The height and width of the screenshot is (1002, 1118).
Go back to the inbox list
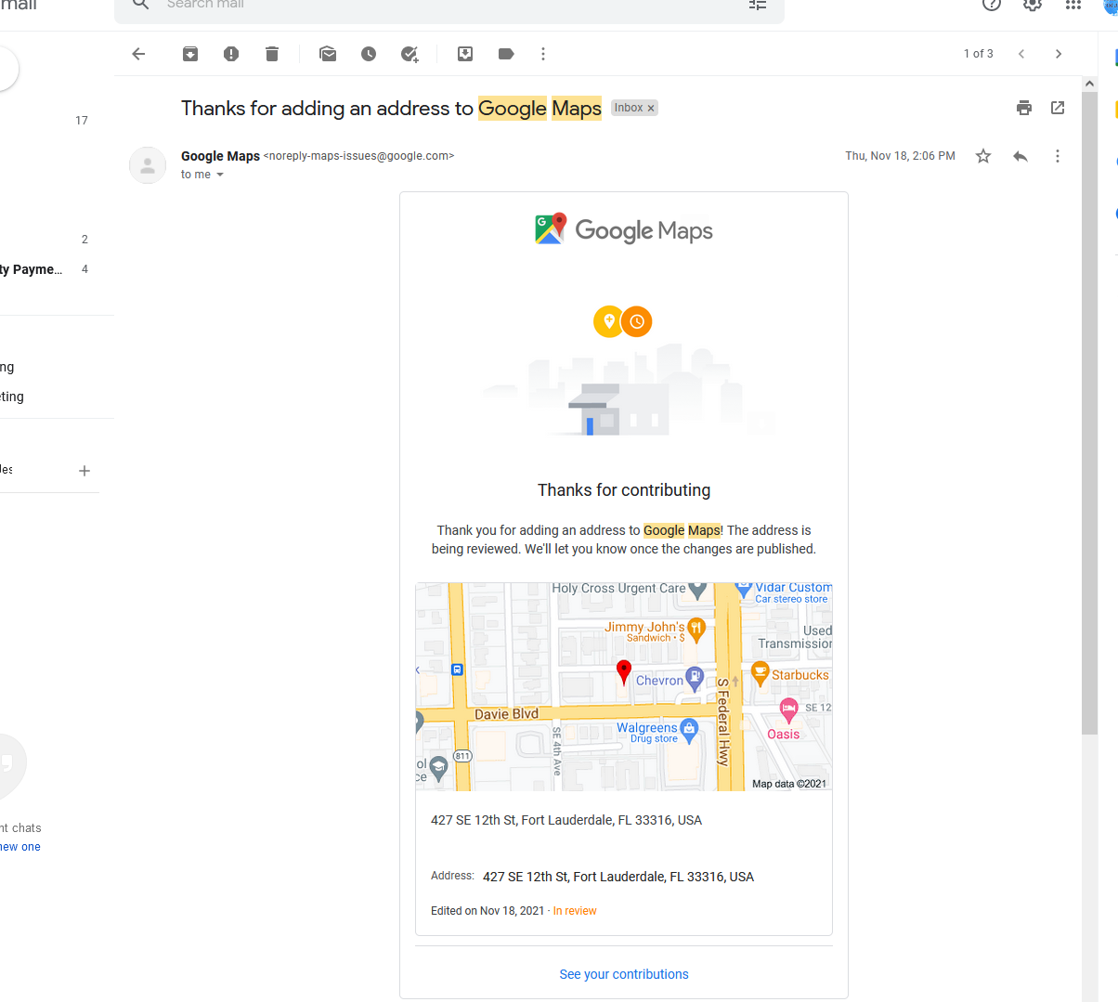[138, 54]
